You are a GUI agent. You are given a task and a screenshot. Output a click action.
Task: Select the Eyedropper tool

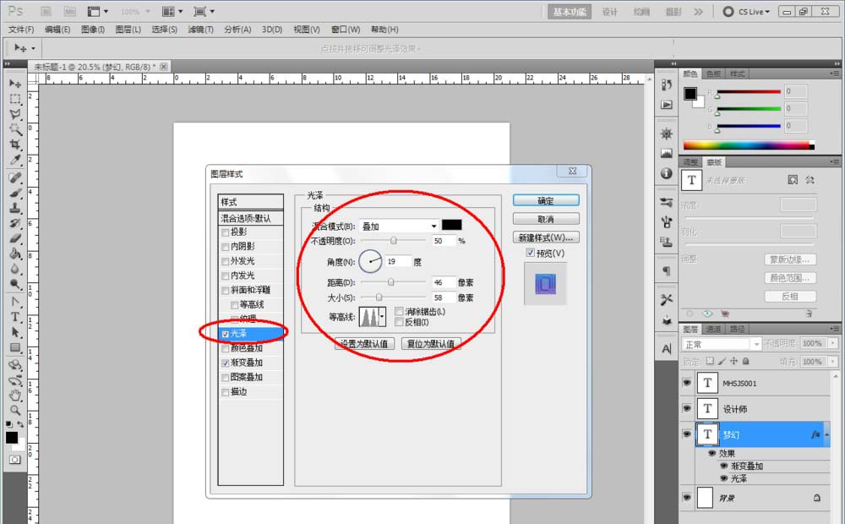[15, 160]
